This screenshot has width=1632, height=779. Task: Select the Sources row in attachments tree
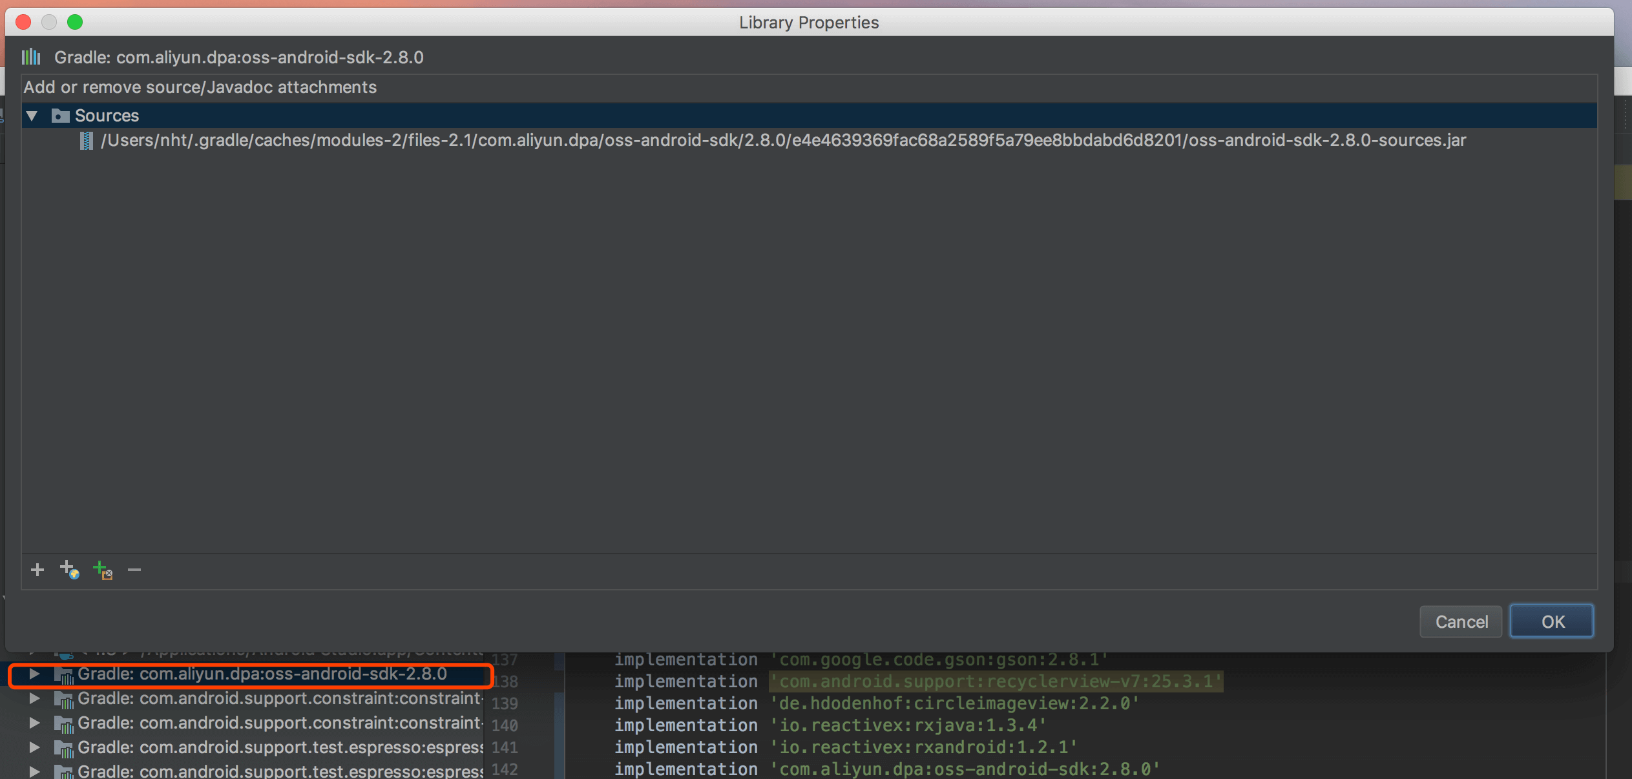[x=809, y=116]
